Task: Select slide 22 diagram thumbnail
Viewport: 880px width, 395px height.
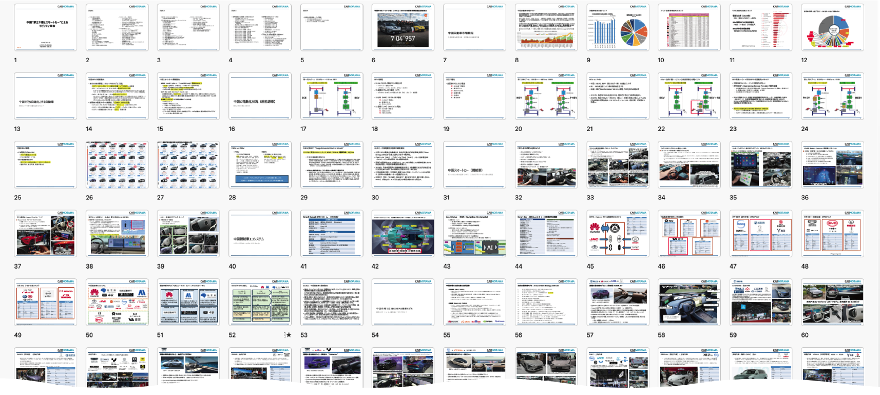Action: pos(690,96)
